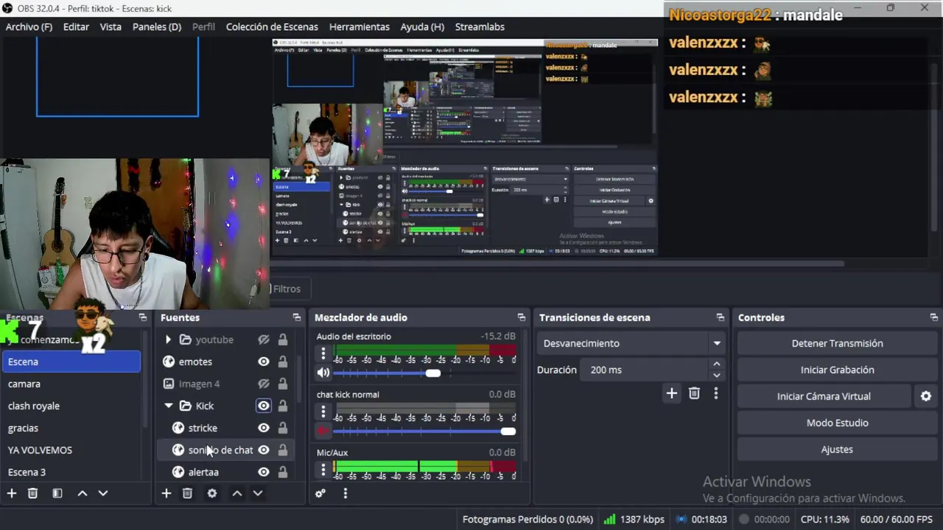Mute Audio del escritorio speaker icon
The height and width of the screenshot is (530, 943).
[323, 373]
